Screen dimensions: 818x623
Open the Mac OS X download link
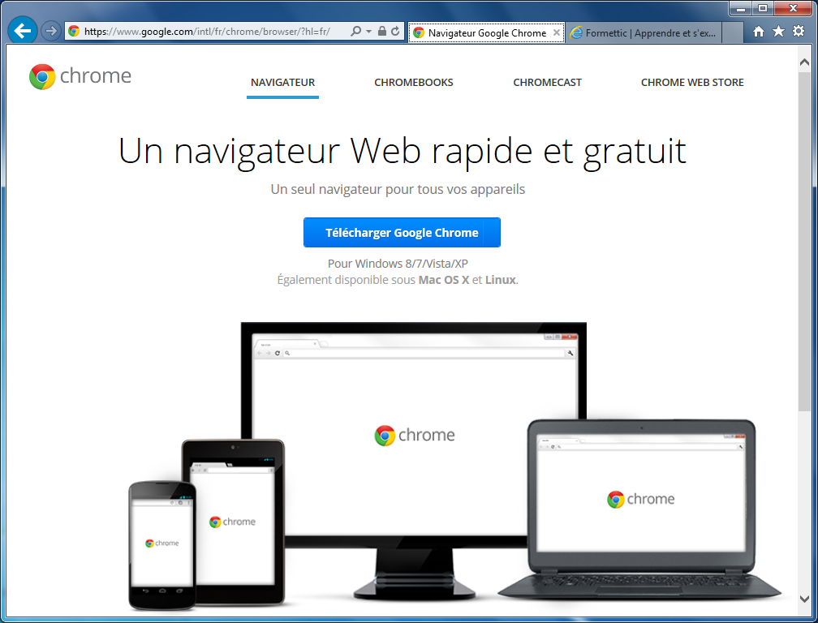(443, 279)
